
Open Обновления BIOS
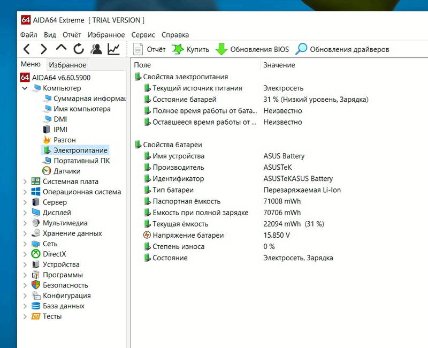pyautogui.click(x=252, y=49)
